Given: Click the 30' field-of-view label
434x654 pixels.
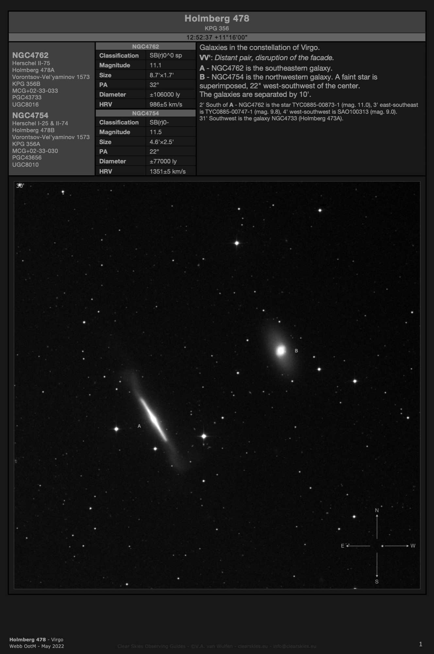Looking at the screenshot, I should pos(20,186).
